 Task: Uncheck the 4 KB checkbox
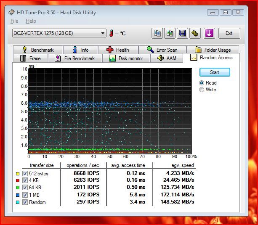pos(25,180)
